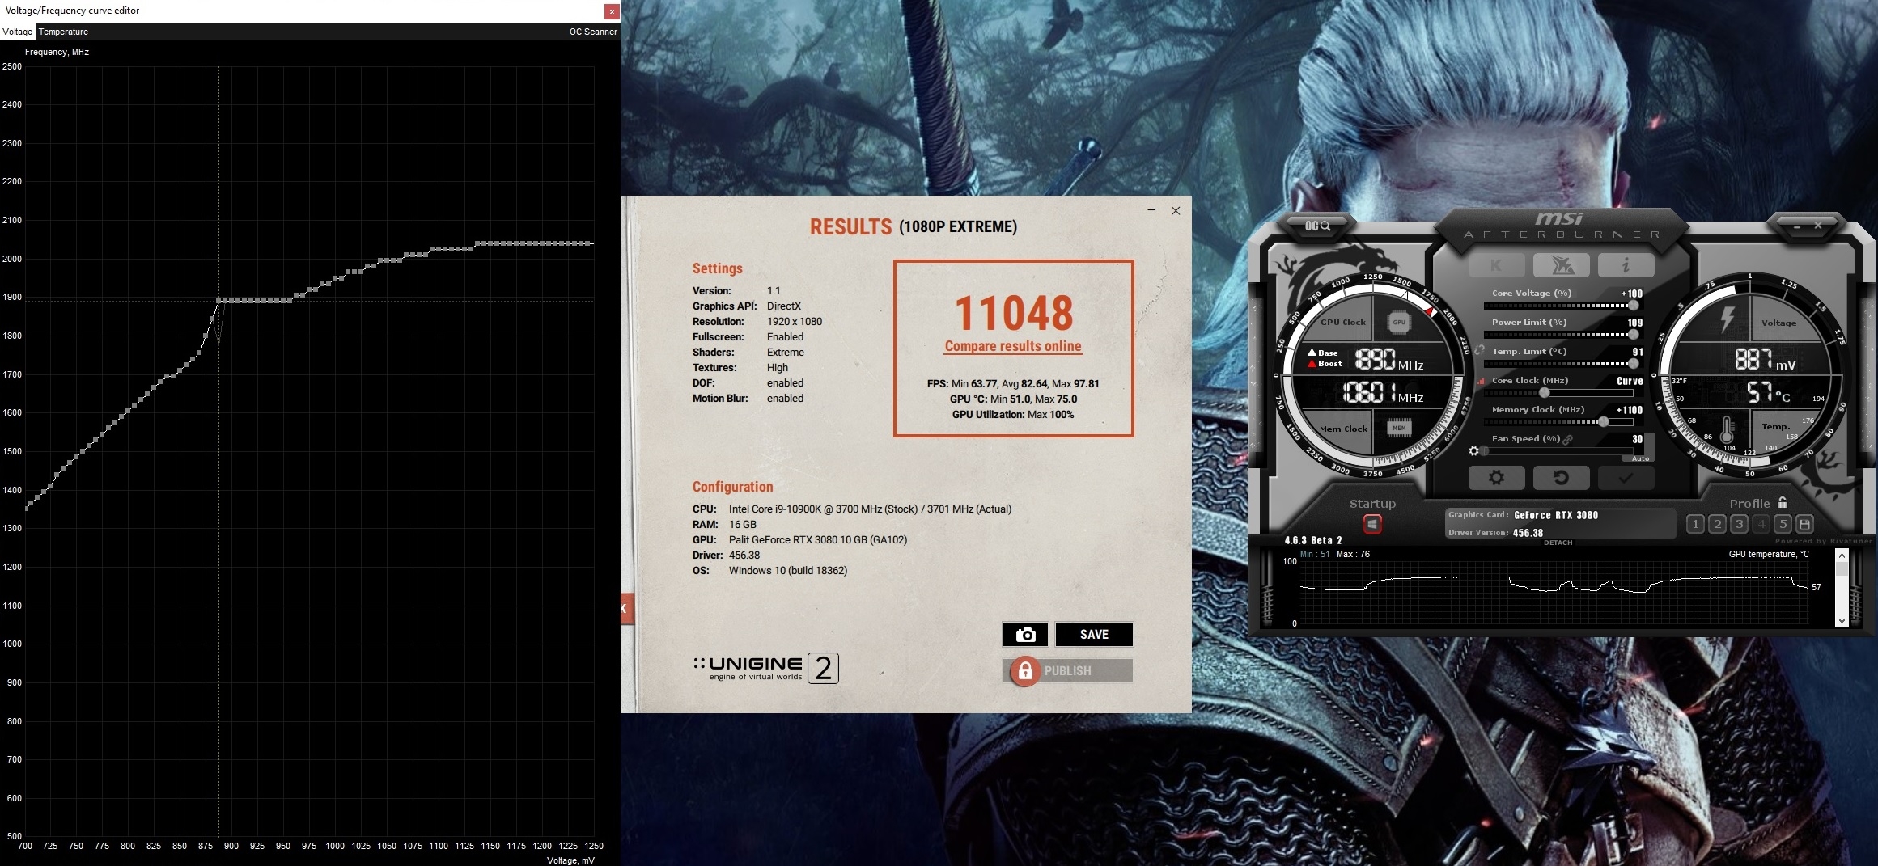Close the Voltage/Frequency curve editor
The image size is (1878, 866).
click(x=612, y=11)
